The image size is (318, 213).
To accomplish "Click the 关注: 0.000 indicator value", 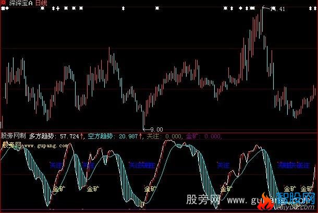I will 164,136.
